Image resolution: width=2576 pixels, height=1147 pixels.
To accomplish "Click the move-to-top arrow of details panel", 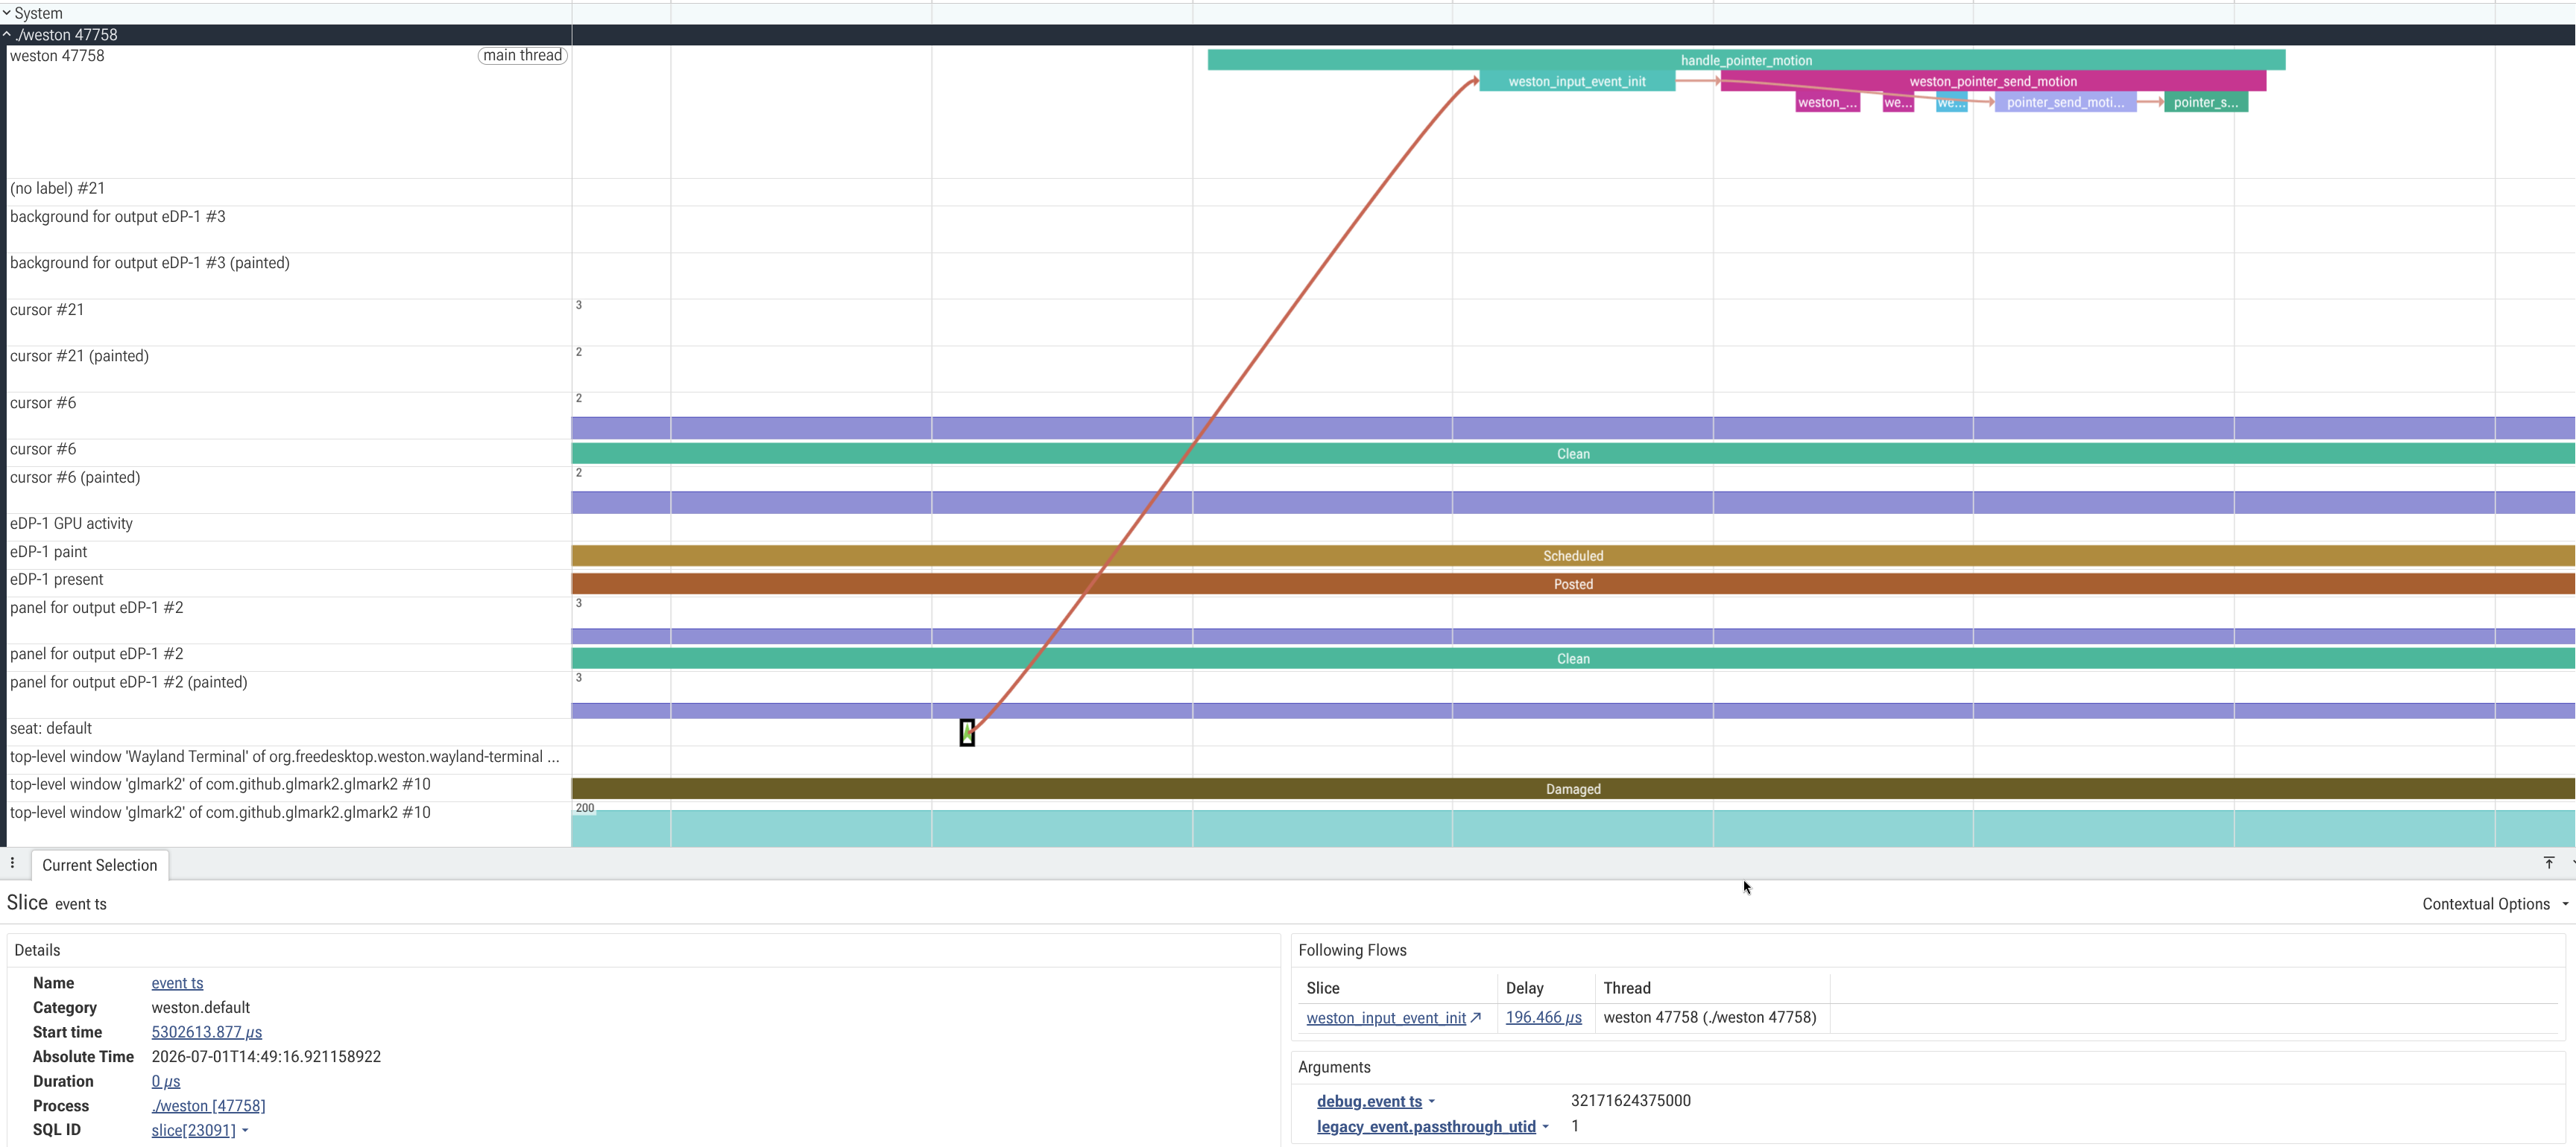I will [x=2548, y=862].
